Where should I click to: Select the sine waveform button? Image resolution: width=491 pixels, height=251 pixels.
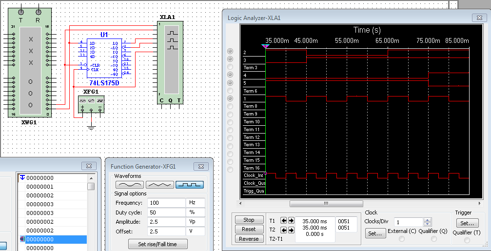pos(130,185)
